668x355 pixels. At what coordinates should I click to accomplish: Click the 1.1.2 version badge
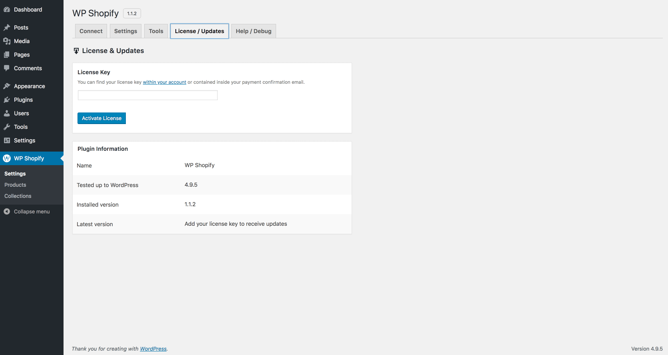pyautogui.click(x=132, y=14)
